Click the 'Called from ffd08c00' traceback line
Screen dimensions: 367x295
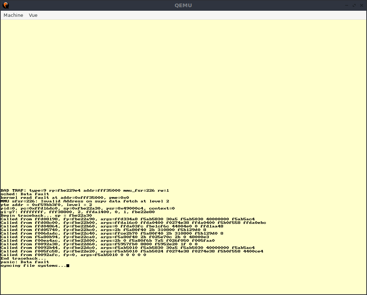pos(134,222)
